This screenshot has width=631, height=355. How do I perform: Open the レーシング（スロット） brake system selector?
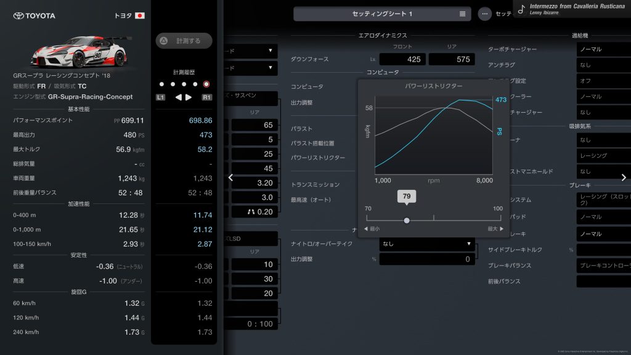pos(604,200)
